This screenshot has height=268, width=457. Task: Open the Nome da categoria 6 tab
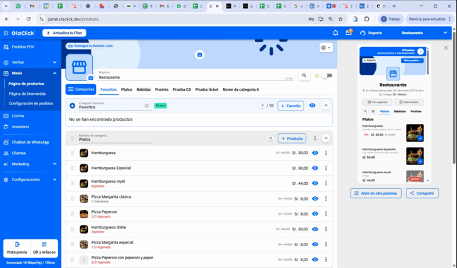coord(241,90)
